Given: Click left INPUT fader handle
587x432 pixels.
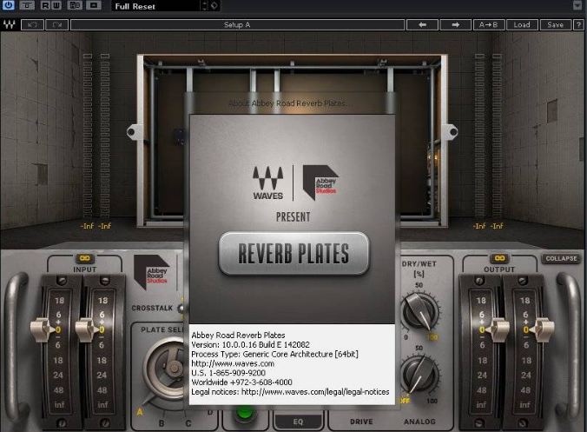Looking at the screenshot, I should coord(43,329).
